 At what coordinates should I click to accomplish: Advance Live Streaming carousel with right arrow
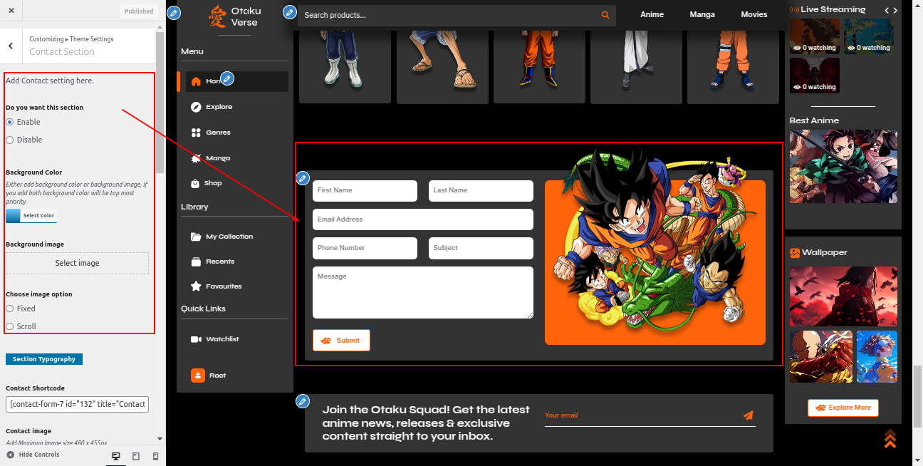(x=895, y=10)
